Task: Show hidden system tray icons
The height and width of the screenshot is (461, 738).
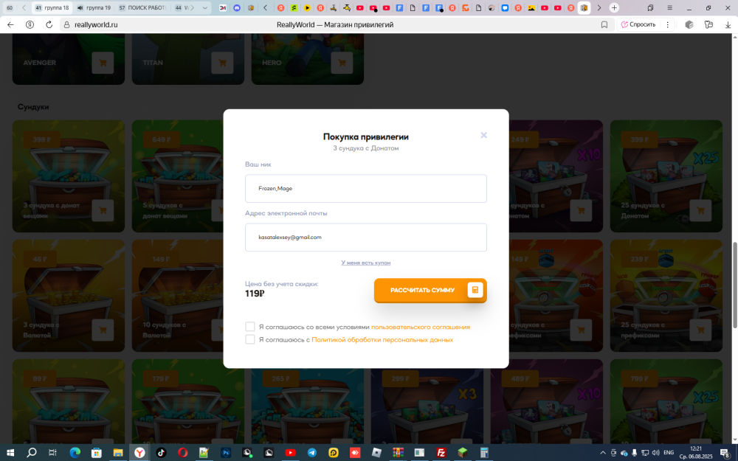Action: pyautogui.click(x=603, y=453)
